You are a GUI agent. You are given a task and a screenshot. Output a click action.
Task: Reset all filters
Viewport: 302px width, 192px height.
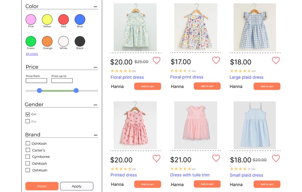42,186
